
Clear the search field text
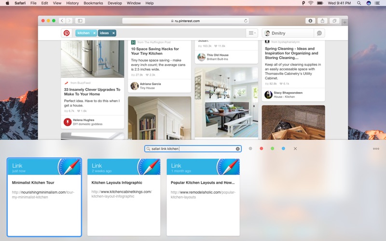[237, 149]
